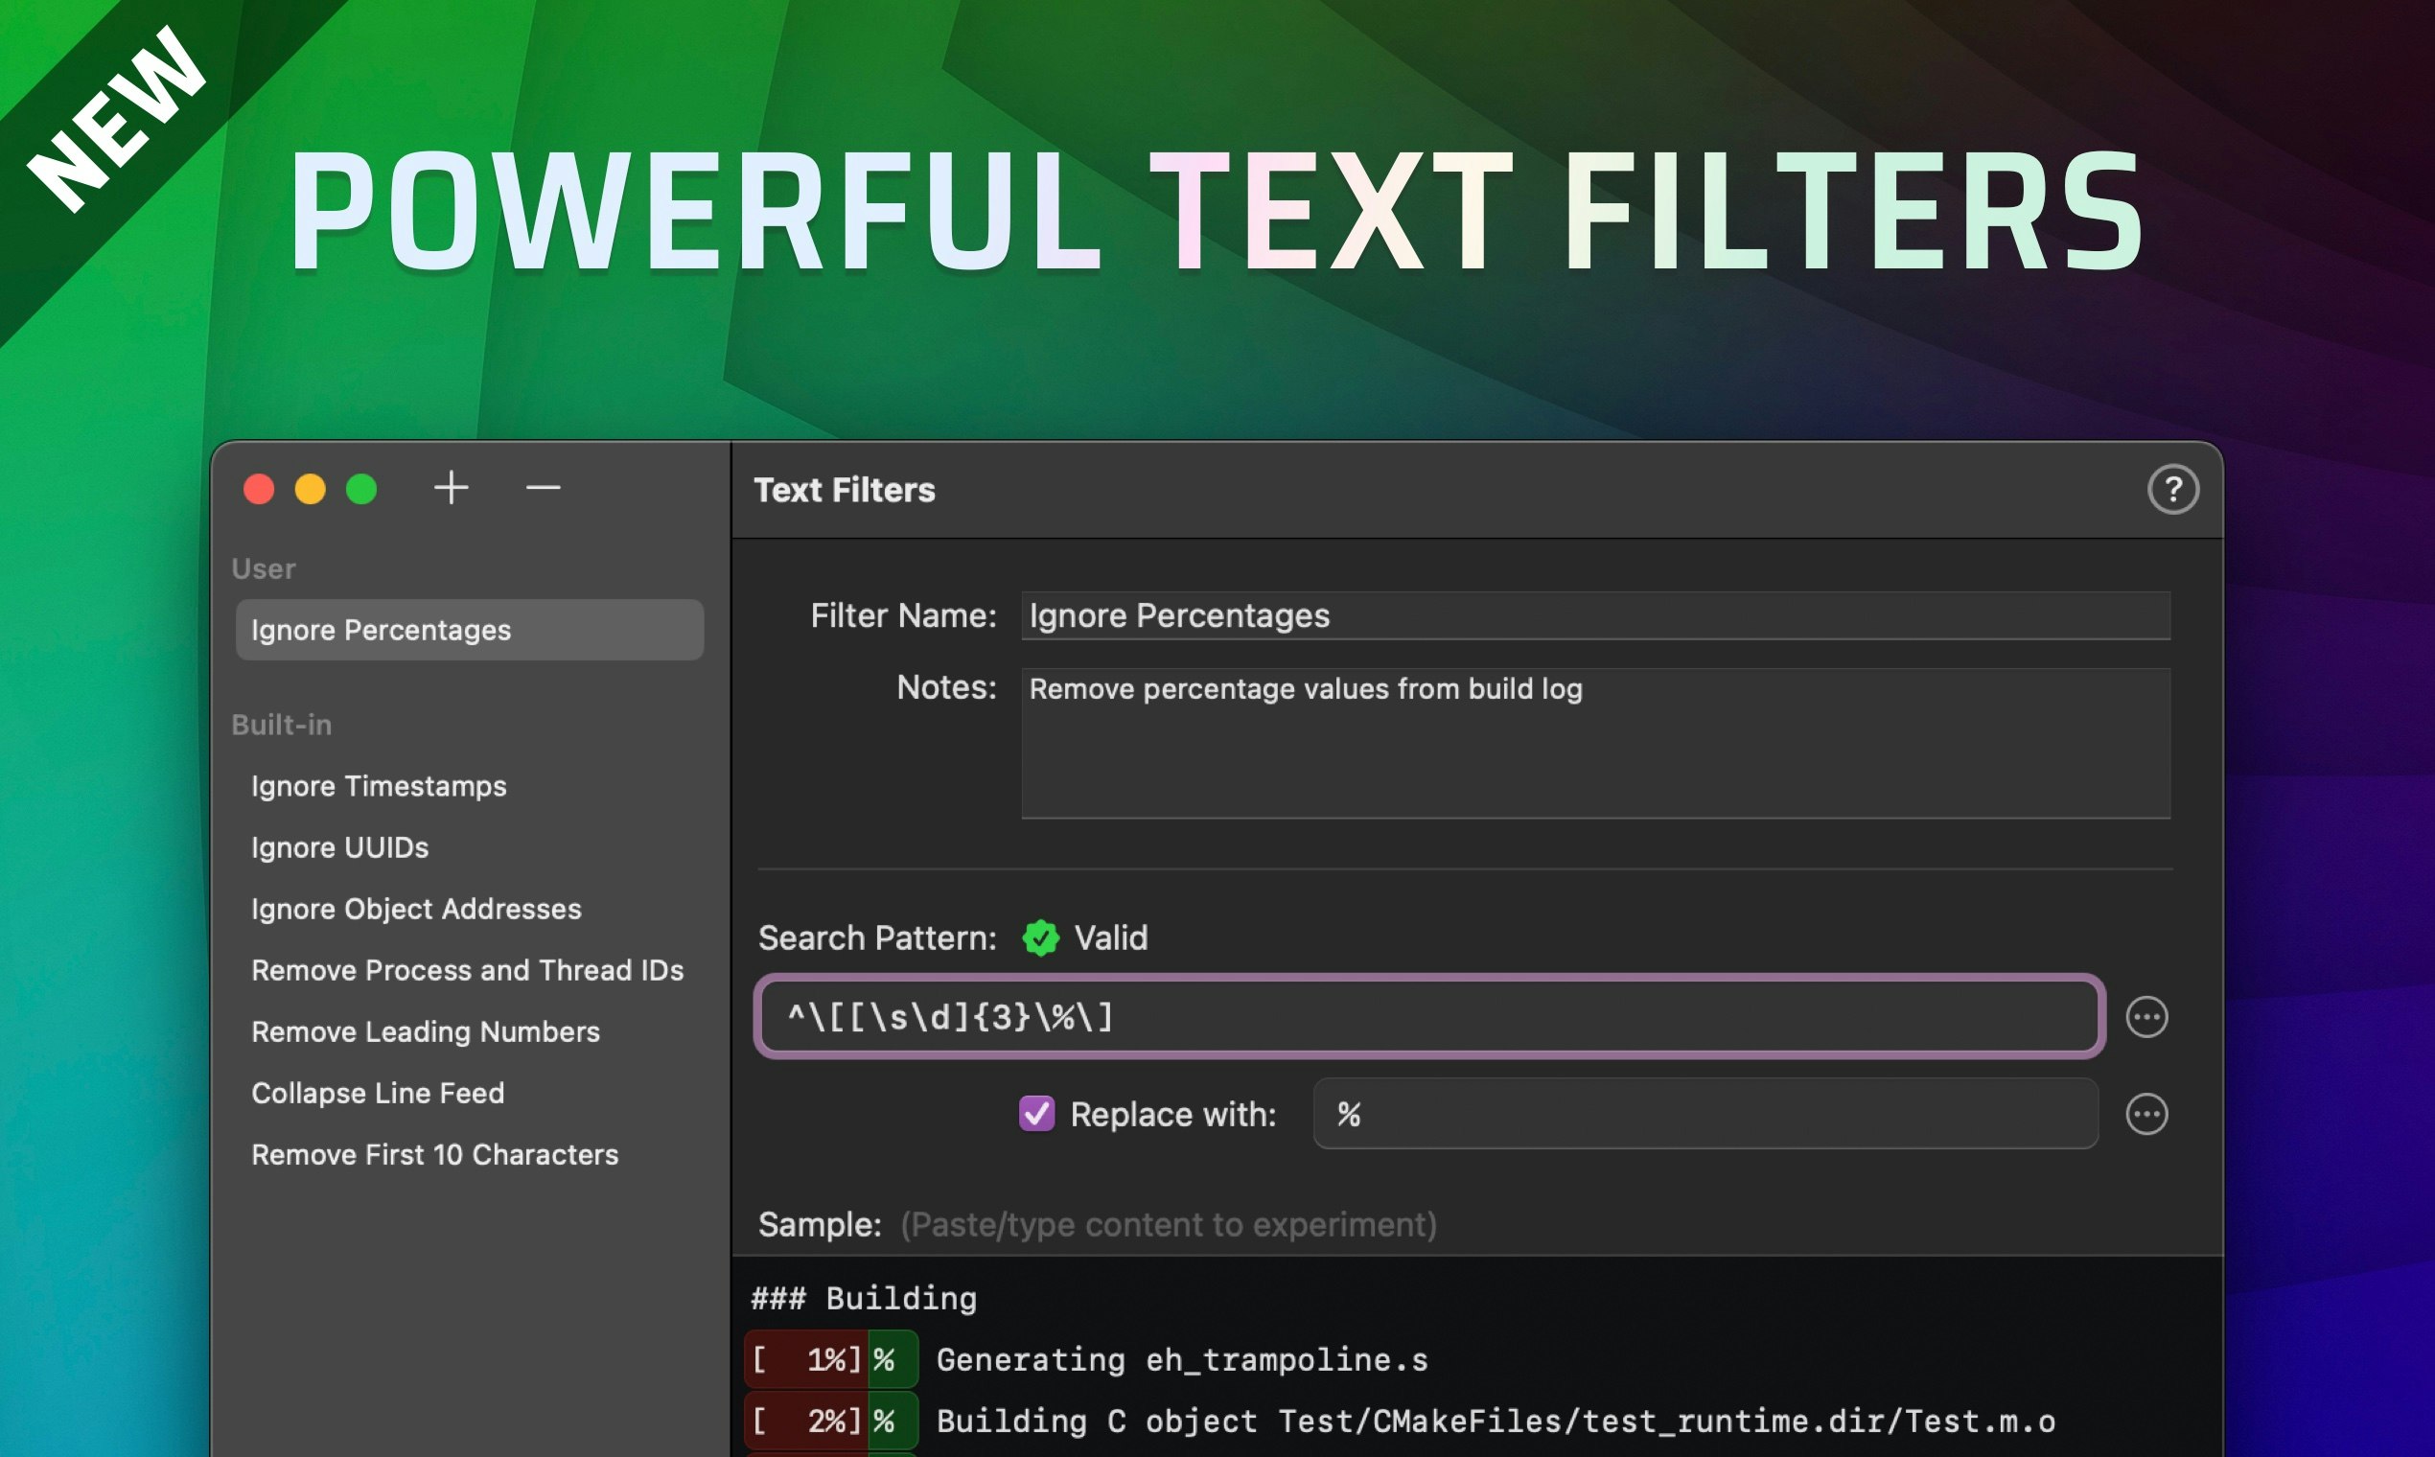This screenshot has width=2435, height=1457.
Task: Click the 'Generating eh_trampoline.s' sample line
Action: pyautogui.click(x=1182, y=1361)
